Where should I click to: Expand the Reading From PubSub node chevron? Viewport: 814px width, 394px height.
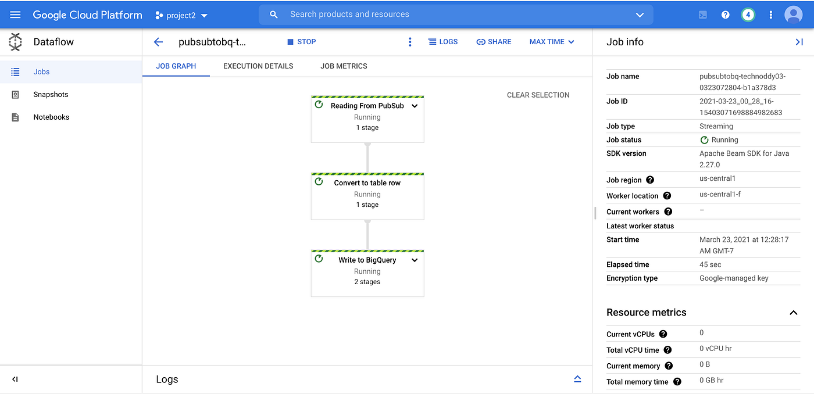(415, 106)
